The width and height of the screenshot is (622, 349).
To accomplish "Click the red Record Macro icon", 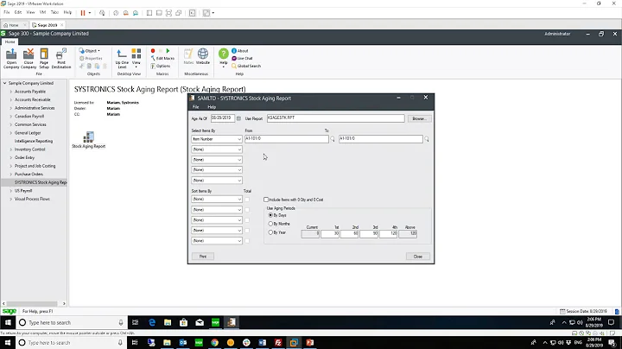I will (x=153, y=51).
